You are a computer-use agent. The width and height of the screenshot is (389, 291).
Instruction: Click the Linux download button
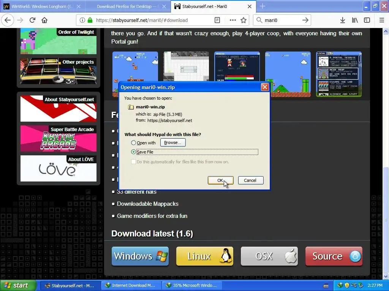[x=205, y=256]
